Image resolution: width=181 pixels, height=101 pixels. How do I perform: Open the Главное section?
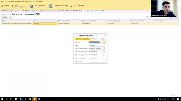coord(7,5)
